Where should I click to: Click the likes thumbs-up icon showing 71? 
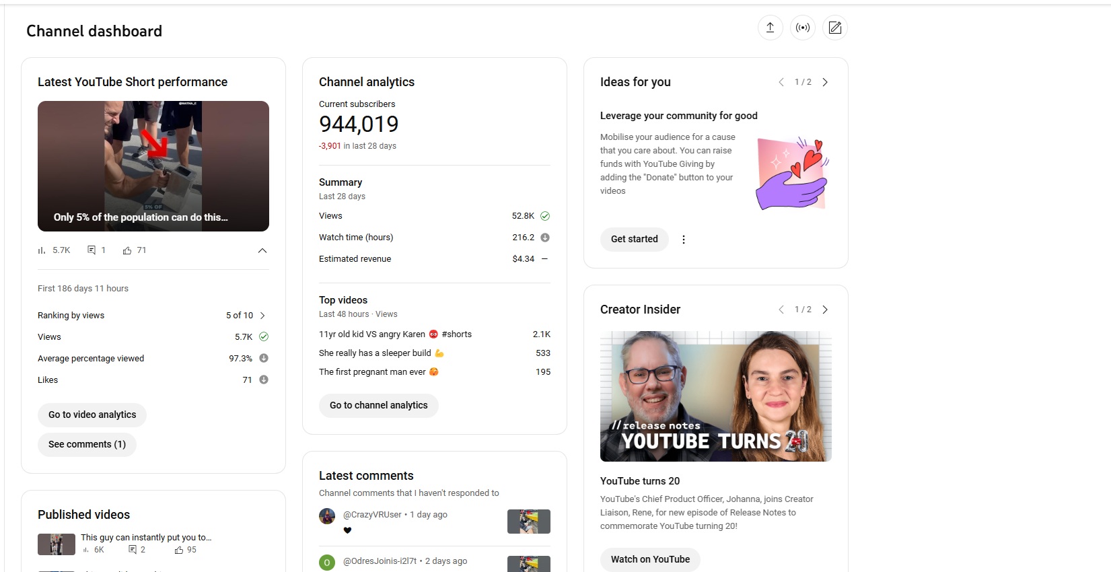pyautogui.click(x=127, y=250)
